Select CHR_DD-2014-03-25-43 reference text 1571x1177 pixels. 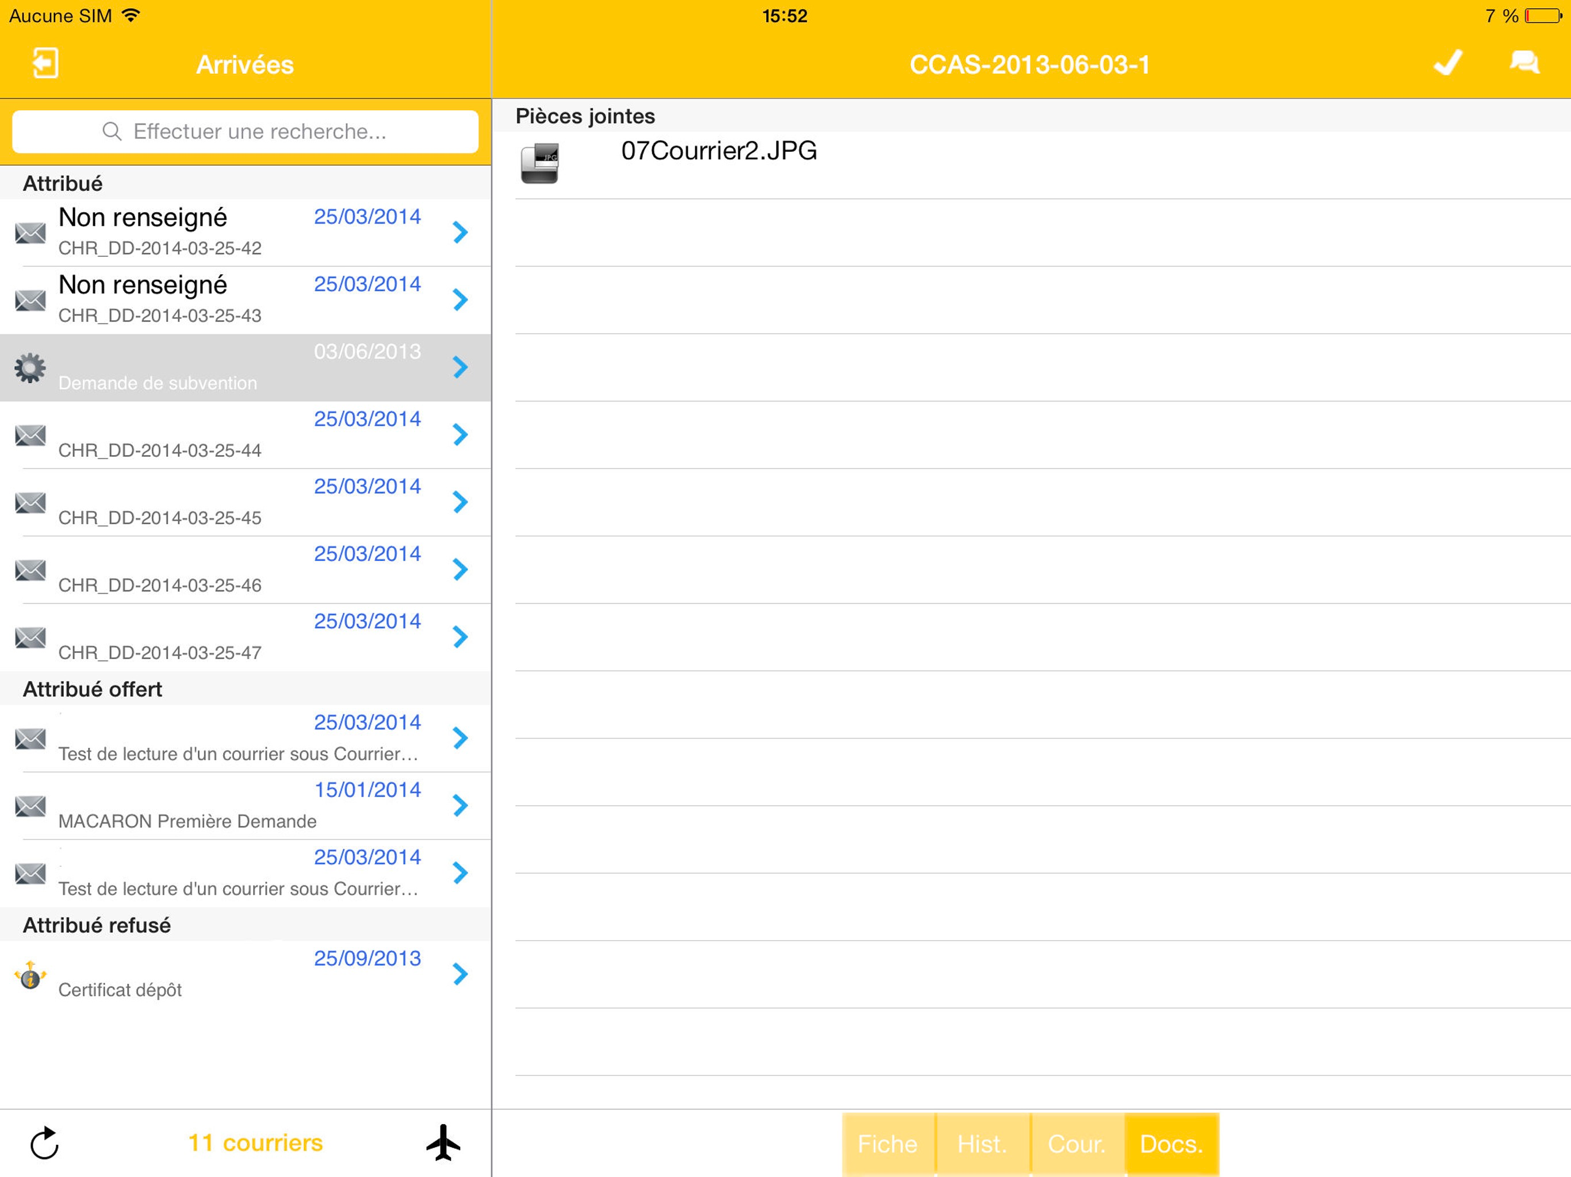pos(160,316)
